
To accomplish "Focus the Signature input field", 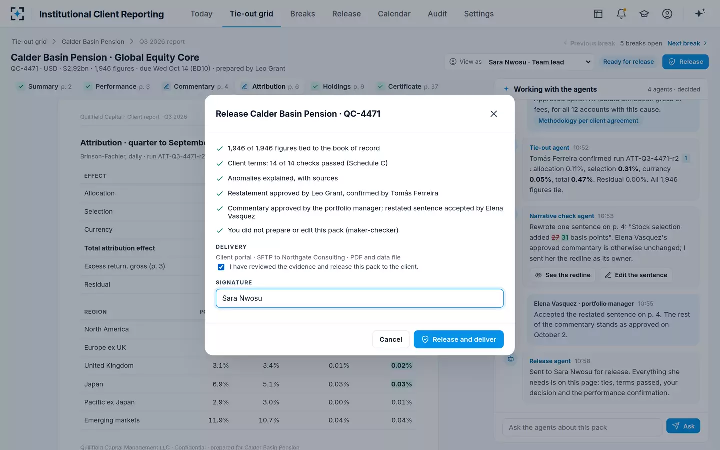I will [x=360, y=298].
